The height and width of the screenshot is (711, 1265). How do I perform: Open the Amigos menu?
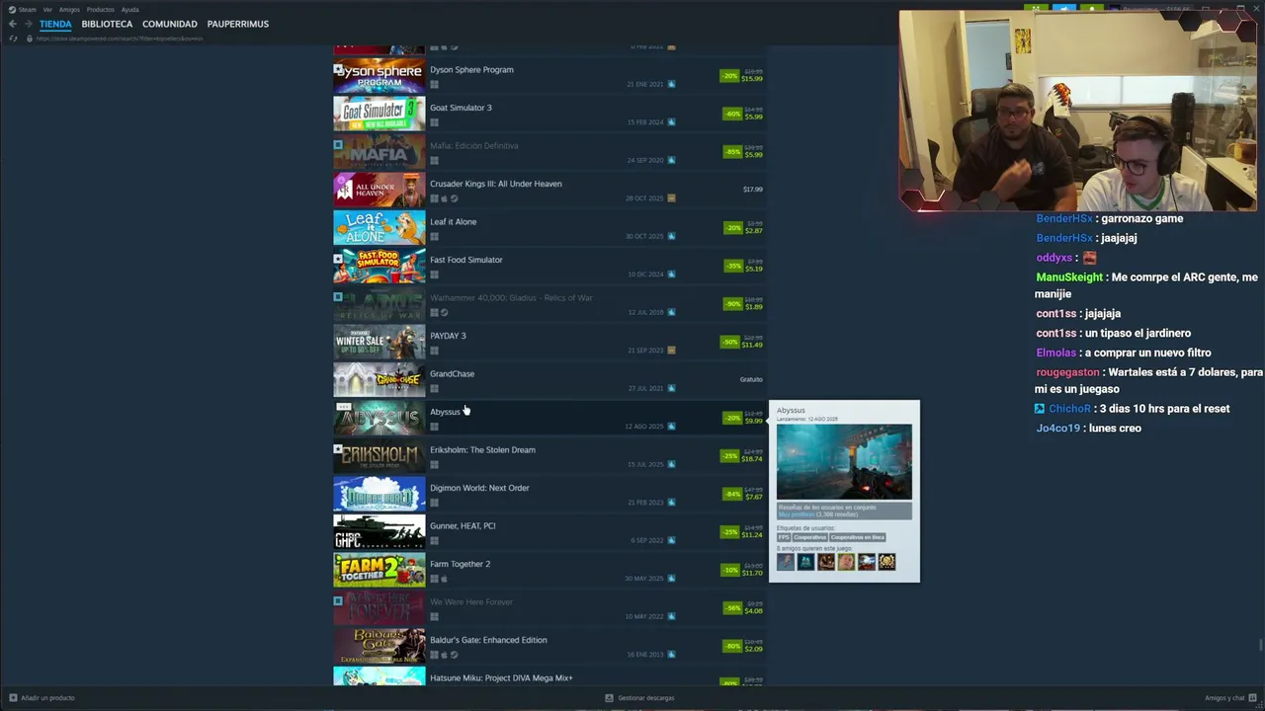coord(69,9)
